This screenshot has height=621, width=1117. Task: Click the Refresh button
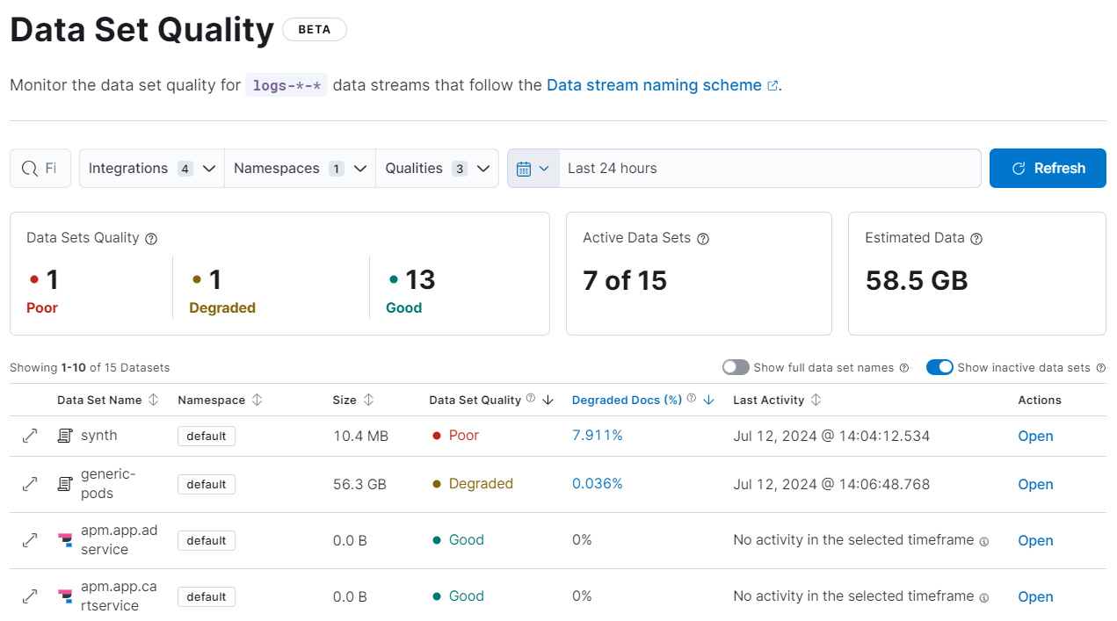1048,168
